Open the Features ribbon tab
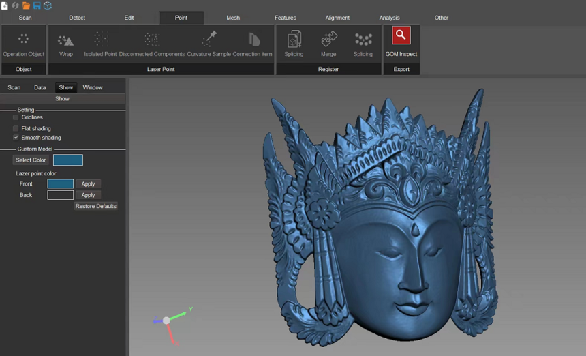586x356 pixels. [x=285, y=18]
